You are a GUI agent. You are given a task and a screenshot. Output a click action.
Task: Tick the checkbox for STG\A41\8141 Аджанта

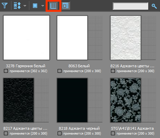pos(113,134)
